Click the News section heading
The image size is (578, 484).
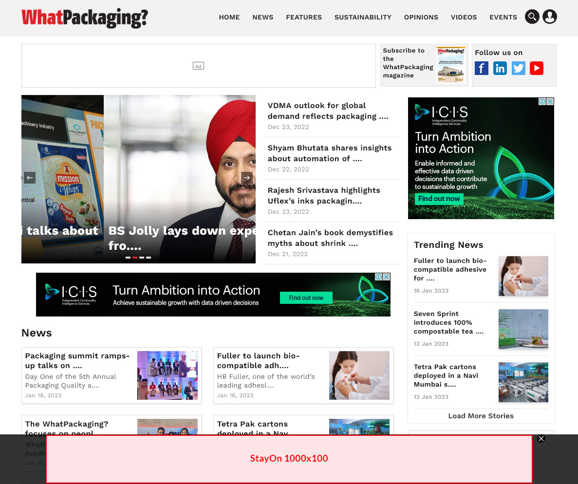[37, 333]
